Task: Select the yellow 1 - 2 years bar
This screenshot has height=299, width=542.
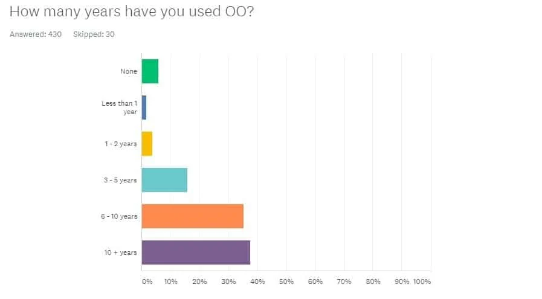Action: [x=147, y=144]
